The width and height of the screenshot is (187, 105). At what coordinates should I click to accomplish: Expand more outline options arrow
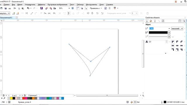pyautogui.click(x=166, y=53)
